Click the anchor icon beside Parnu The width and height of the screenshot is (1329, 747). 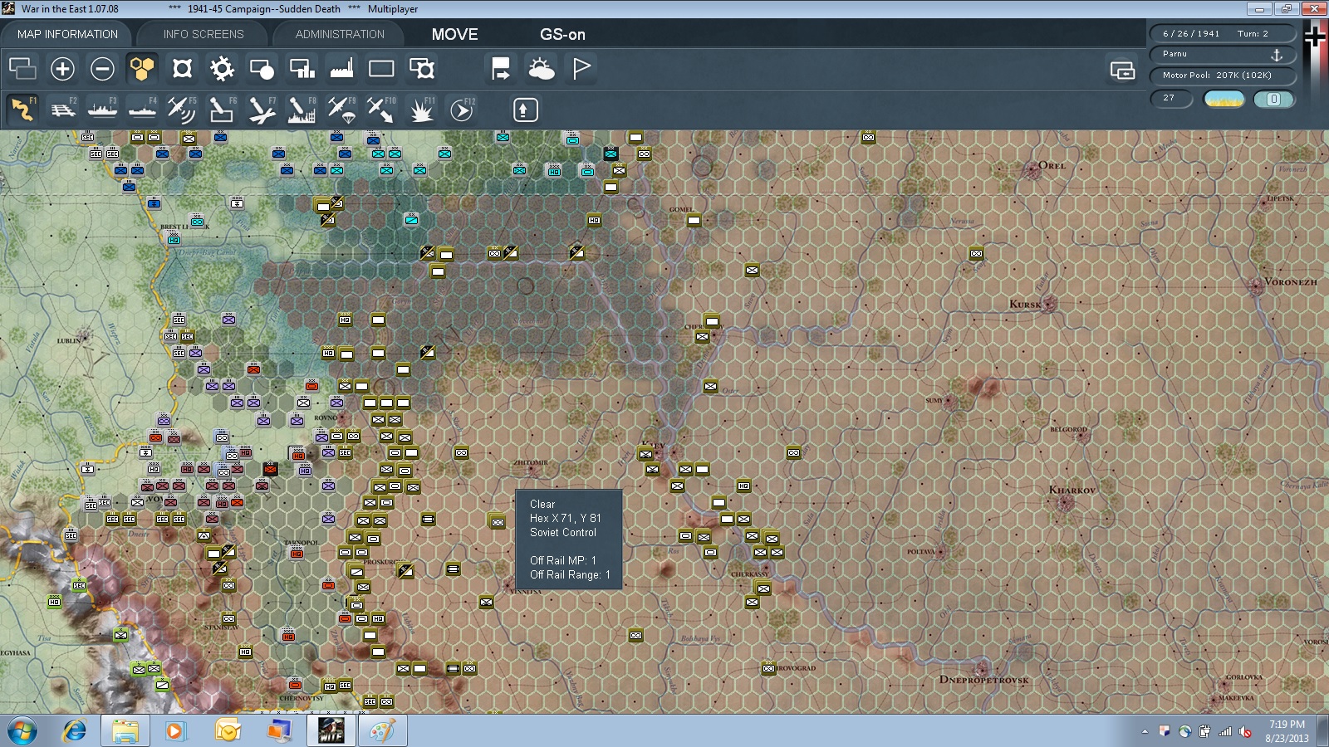[x=1277, y=55]
